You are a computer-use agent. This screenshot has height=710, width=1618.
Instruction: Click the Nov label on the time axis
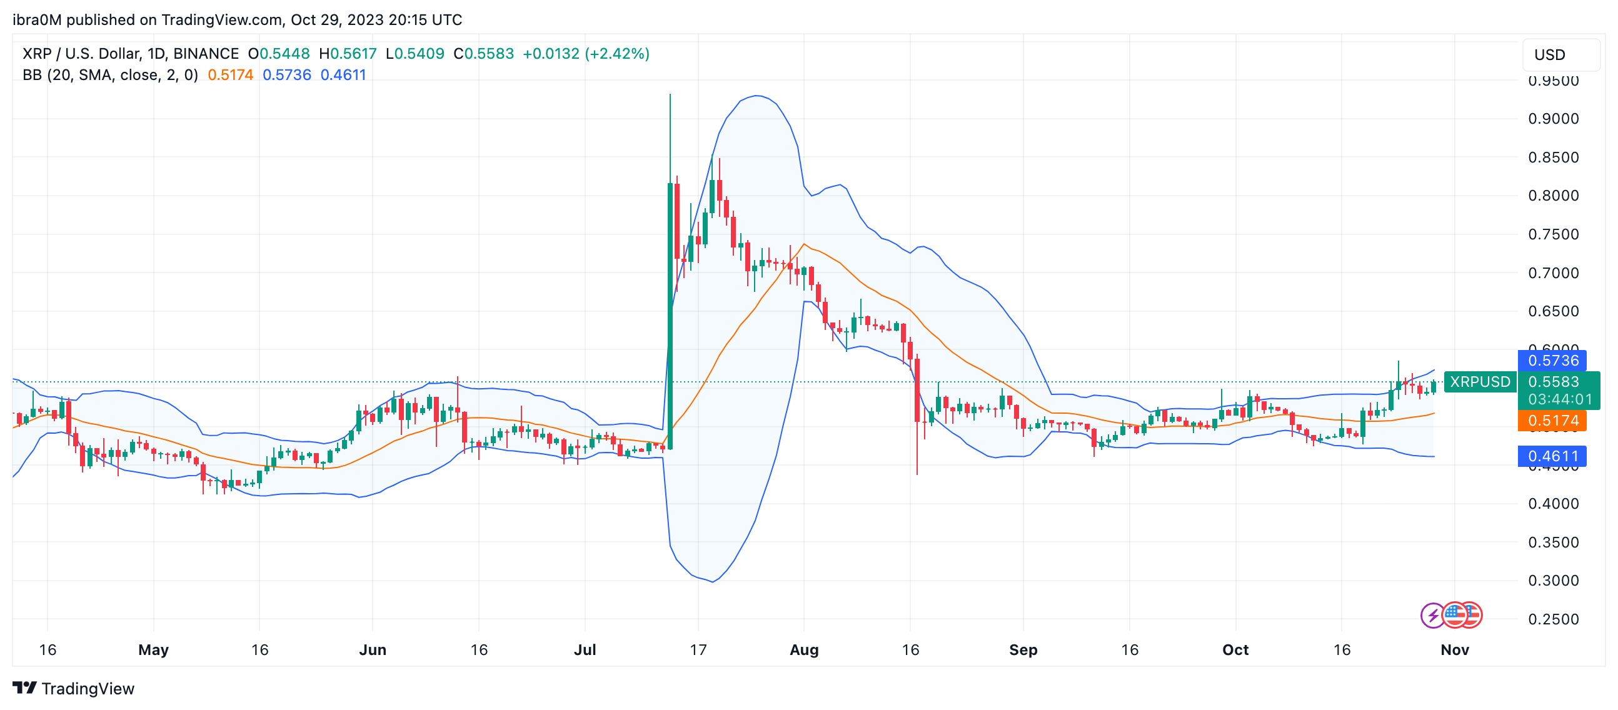(x=1454, y=650)
